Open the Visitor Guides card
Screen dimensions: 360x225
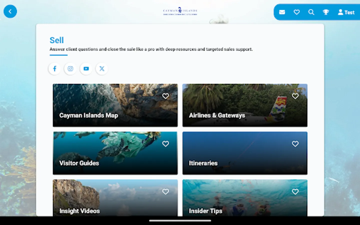(115, 153)
